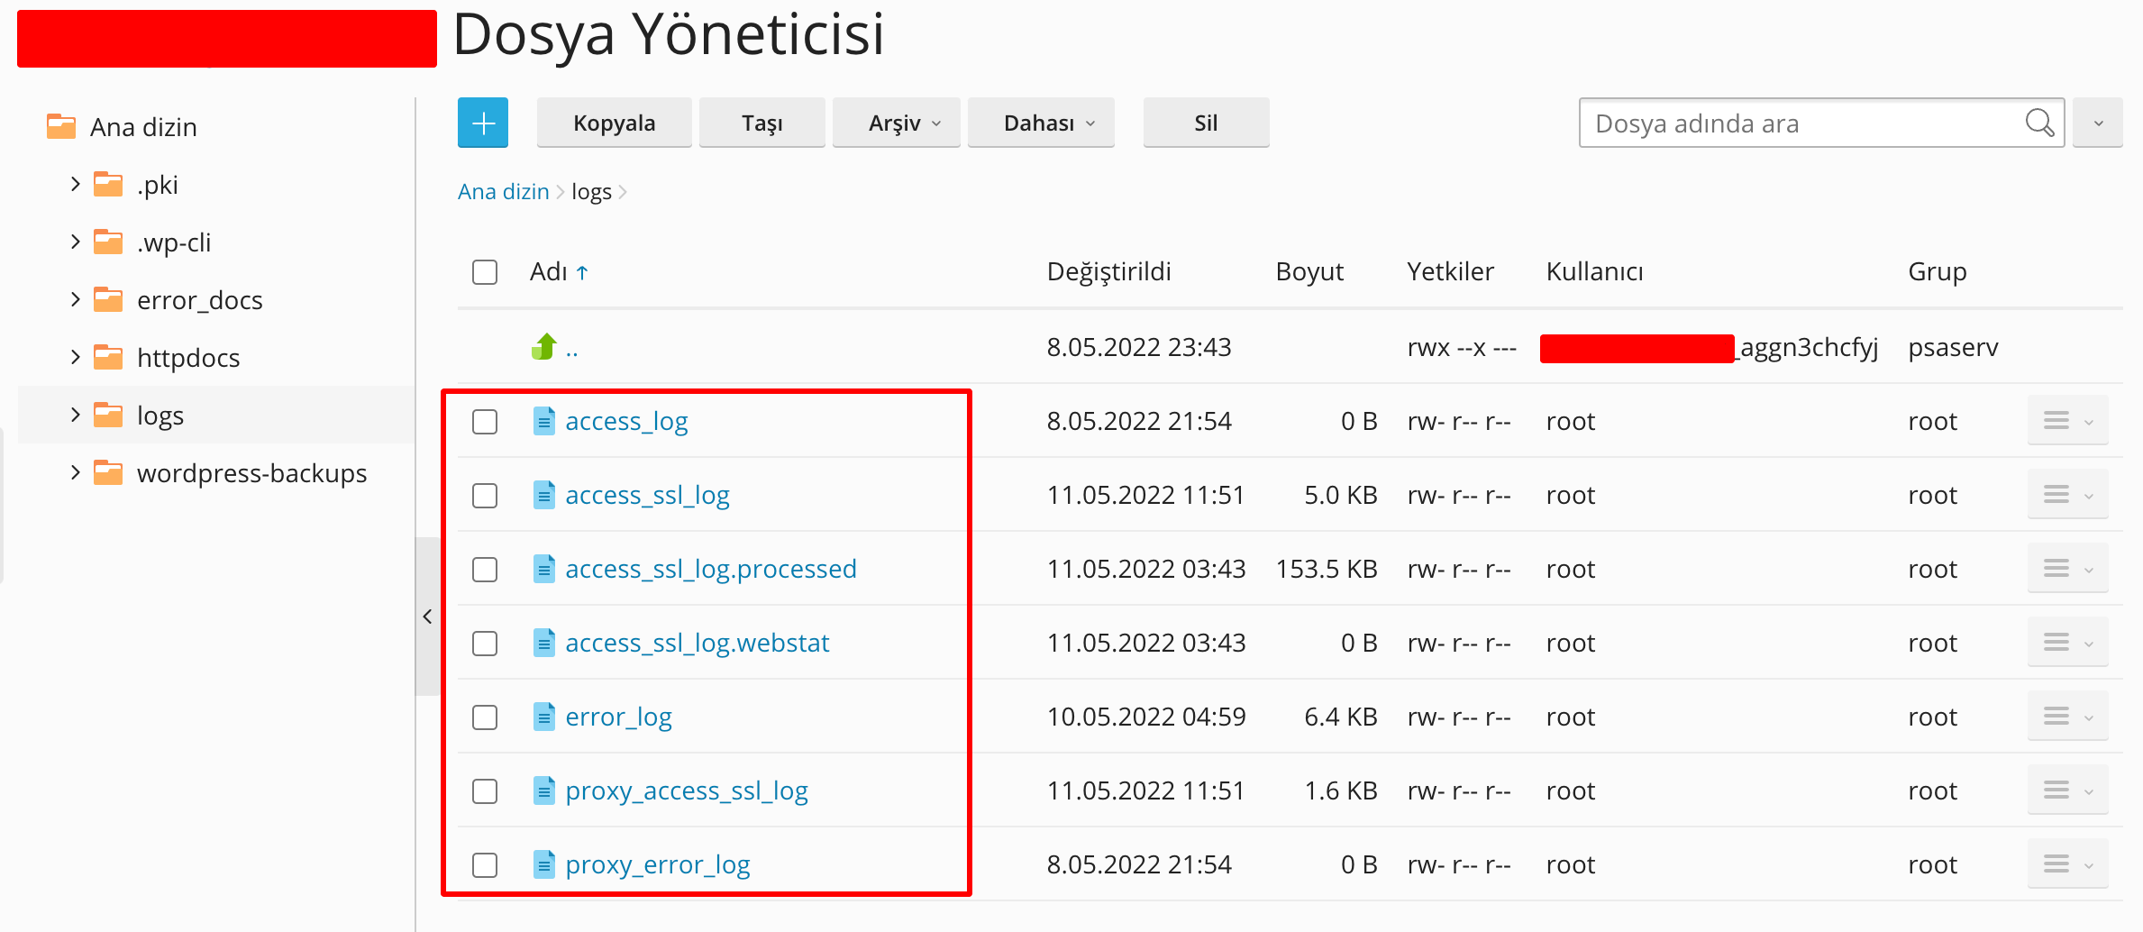Click the green up-folder arrow icon
This screenshot has width=2143, height=932.
coord(544,347)
